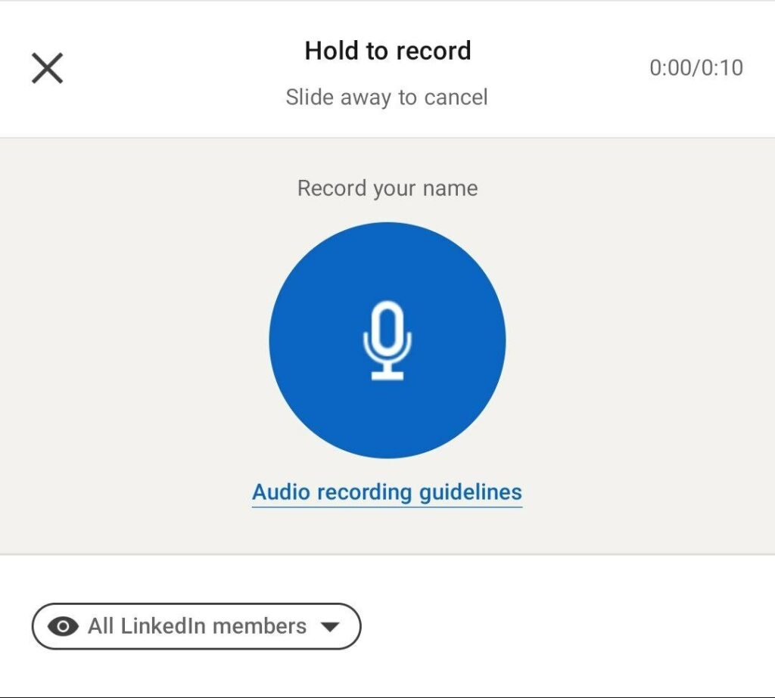775x698 pixels.
Task: Click the Record your name label
Action: [387, 188]
